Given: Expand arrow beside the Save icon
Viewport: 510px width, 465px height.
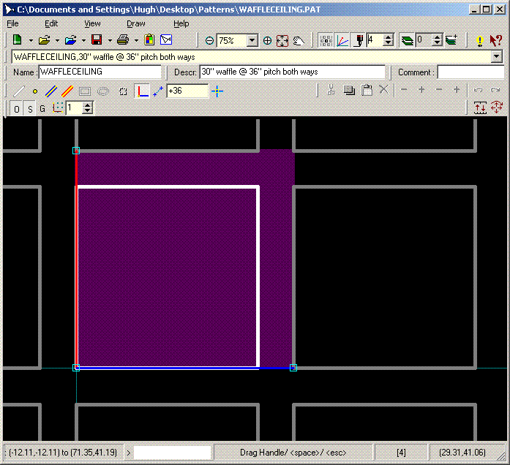Looking at the screenshot, I should coord(110,41).
